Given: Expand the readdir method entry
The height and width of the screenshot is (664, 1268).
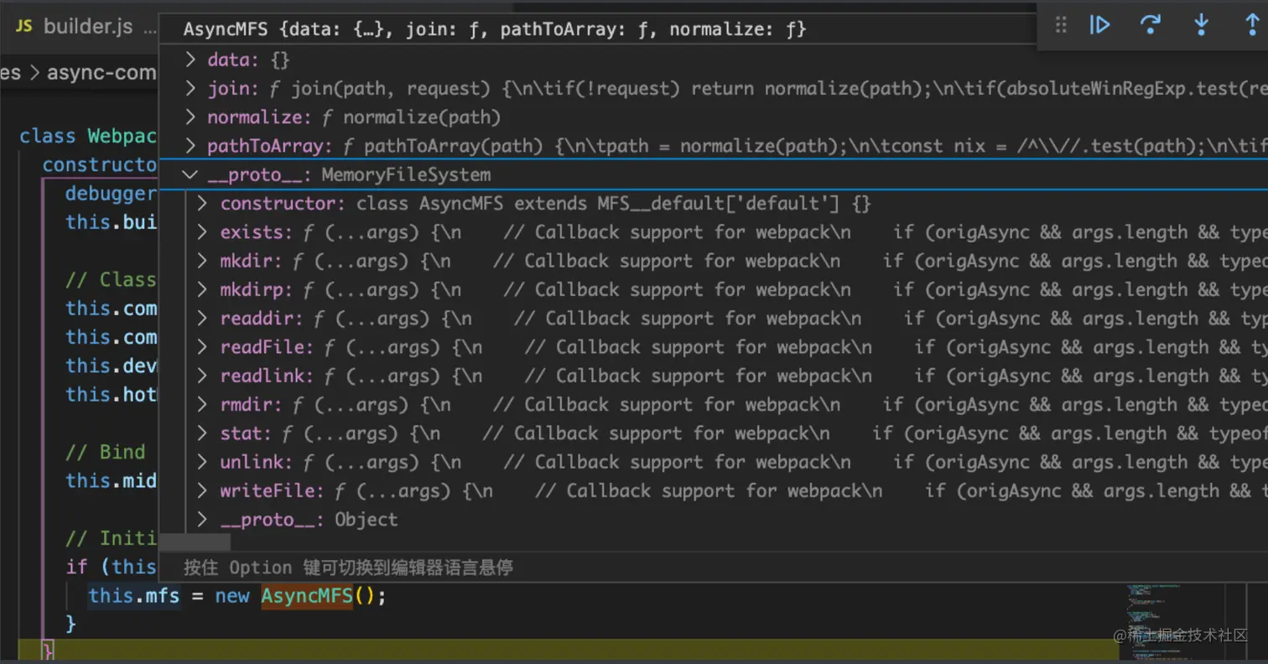Looking at the screenshot, I should click(x=202, y=319).
